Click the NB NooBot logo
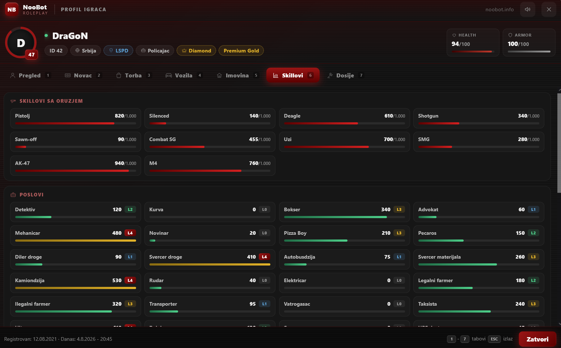 12,10
